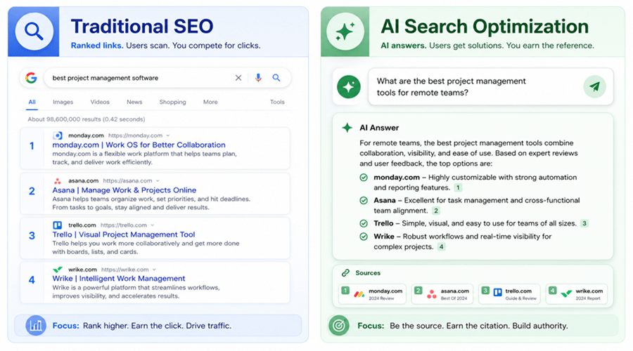Switch to the Shopping tab

[x=172, y=102]
